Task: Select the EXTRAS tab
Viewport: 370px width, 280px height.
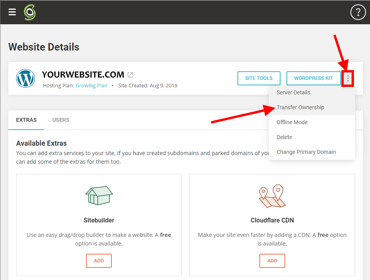Action: pos(26,120)
